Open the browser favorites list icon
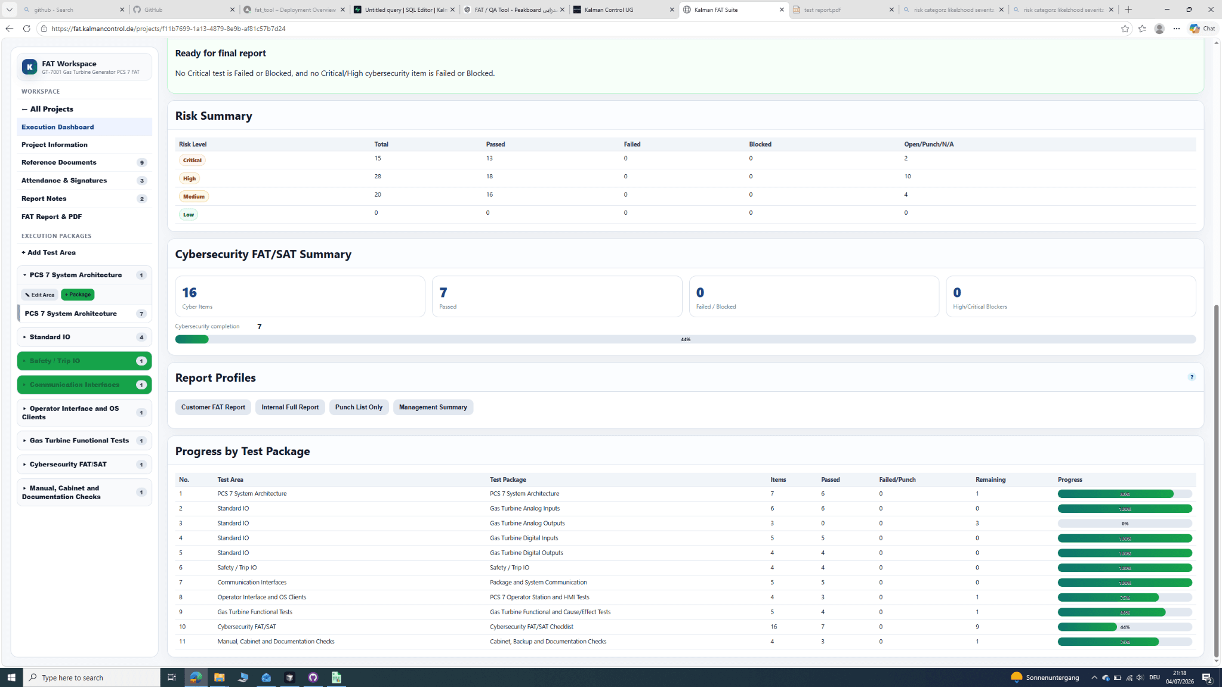 coord(1142,29)
